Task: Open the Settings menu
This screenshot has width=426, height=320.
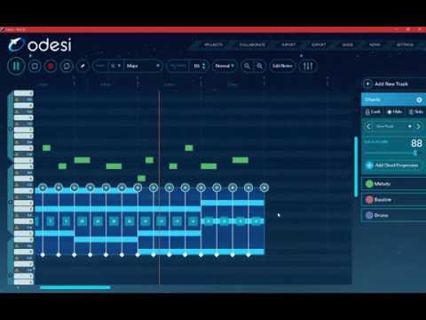Action: pyautogui.click(x=405, y=44)
